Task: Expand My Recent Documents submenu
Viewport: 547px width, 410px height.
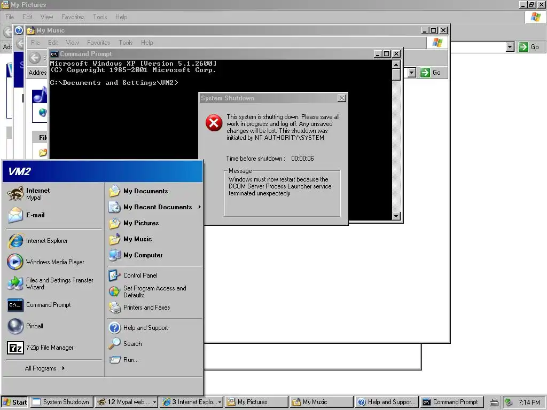Action: pyautogui.click(x=154, y=207)
